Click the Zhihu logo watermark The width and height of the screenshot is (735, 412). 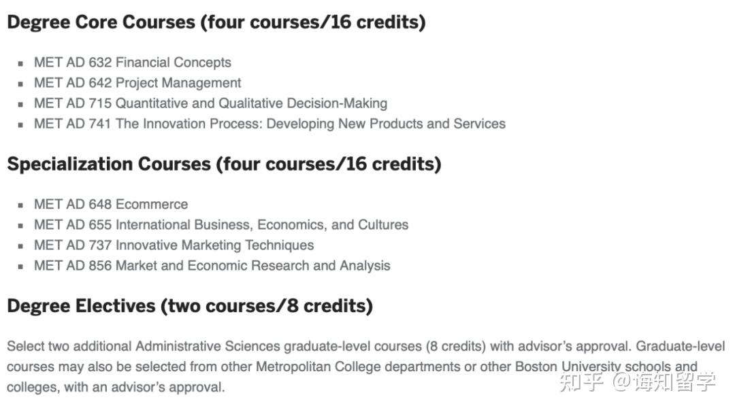tap(581, 381)
